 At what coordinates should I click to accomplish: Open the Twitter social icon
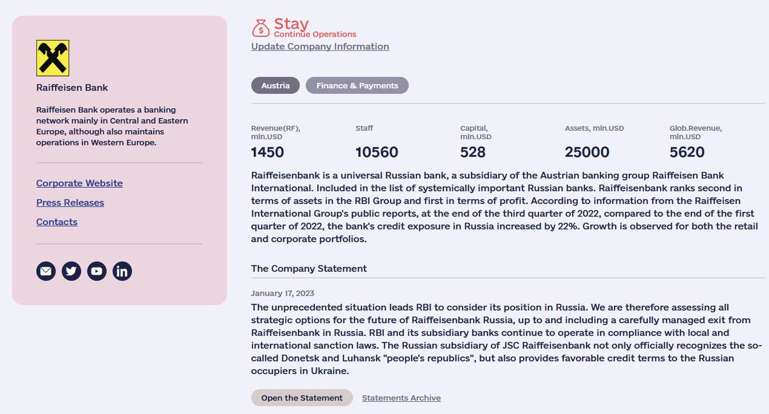(x=71, y=271)
